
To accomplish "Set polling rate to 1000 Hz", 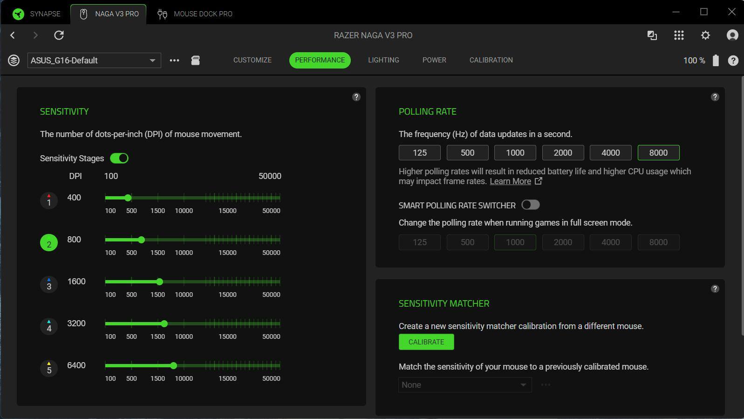I will click(x=515, y=153).
